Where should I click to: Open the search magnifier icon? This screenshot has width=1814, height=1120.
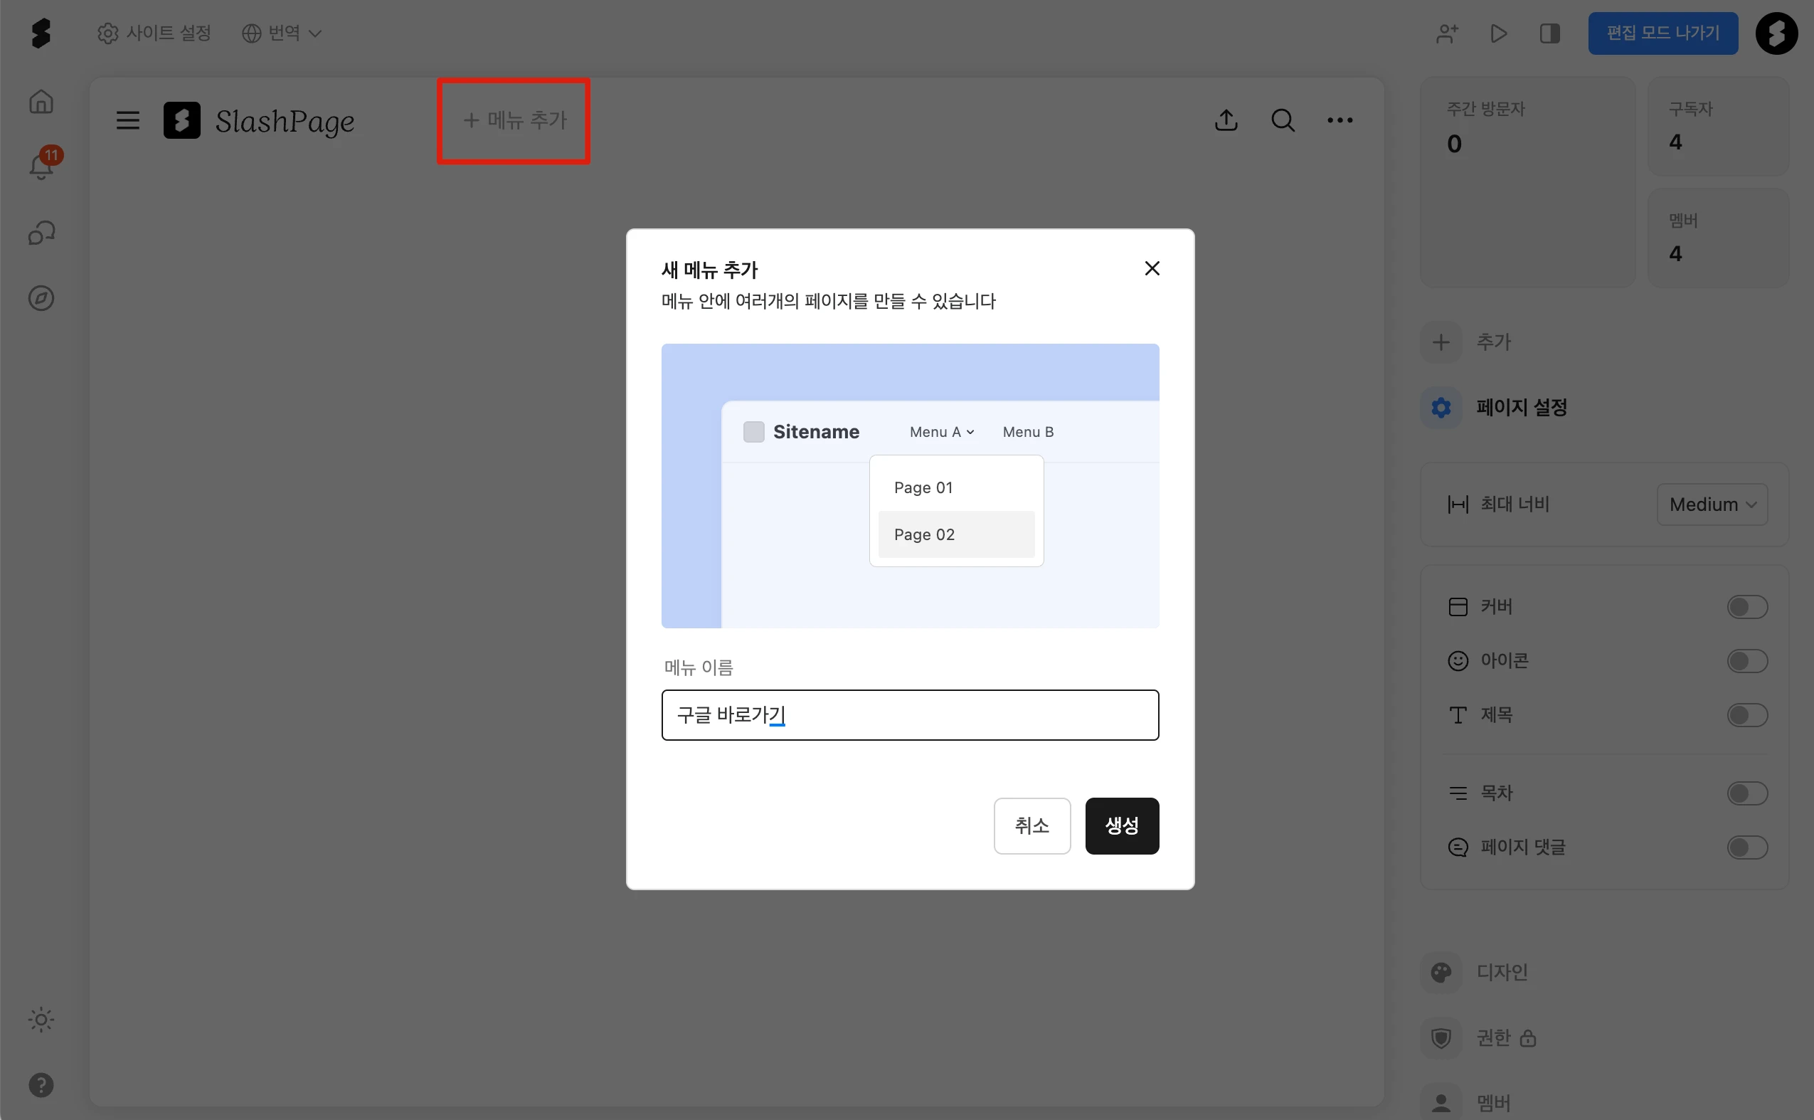pyautogui.click(x=1283, y=120)
